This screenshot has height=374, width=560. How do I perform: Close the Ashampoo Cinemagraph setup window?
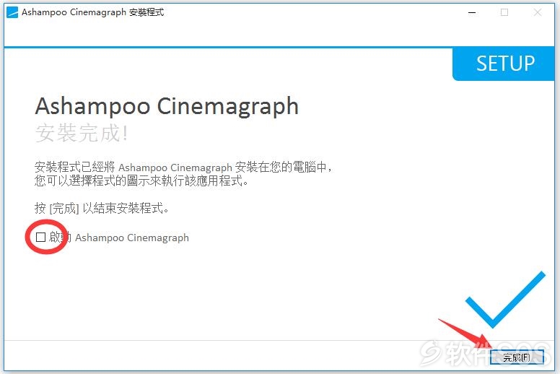537,12
